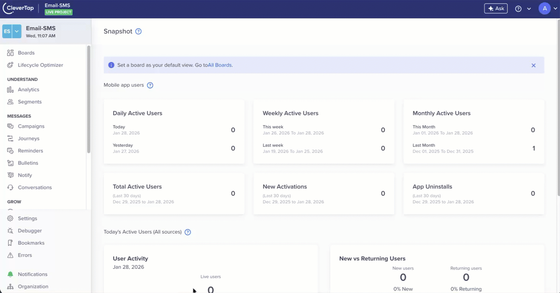Viewport: 560px width, 293px height.
Task: Open the Analytics bar chart icon
Action: (10, 90)
